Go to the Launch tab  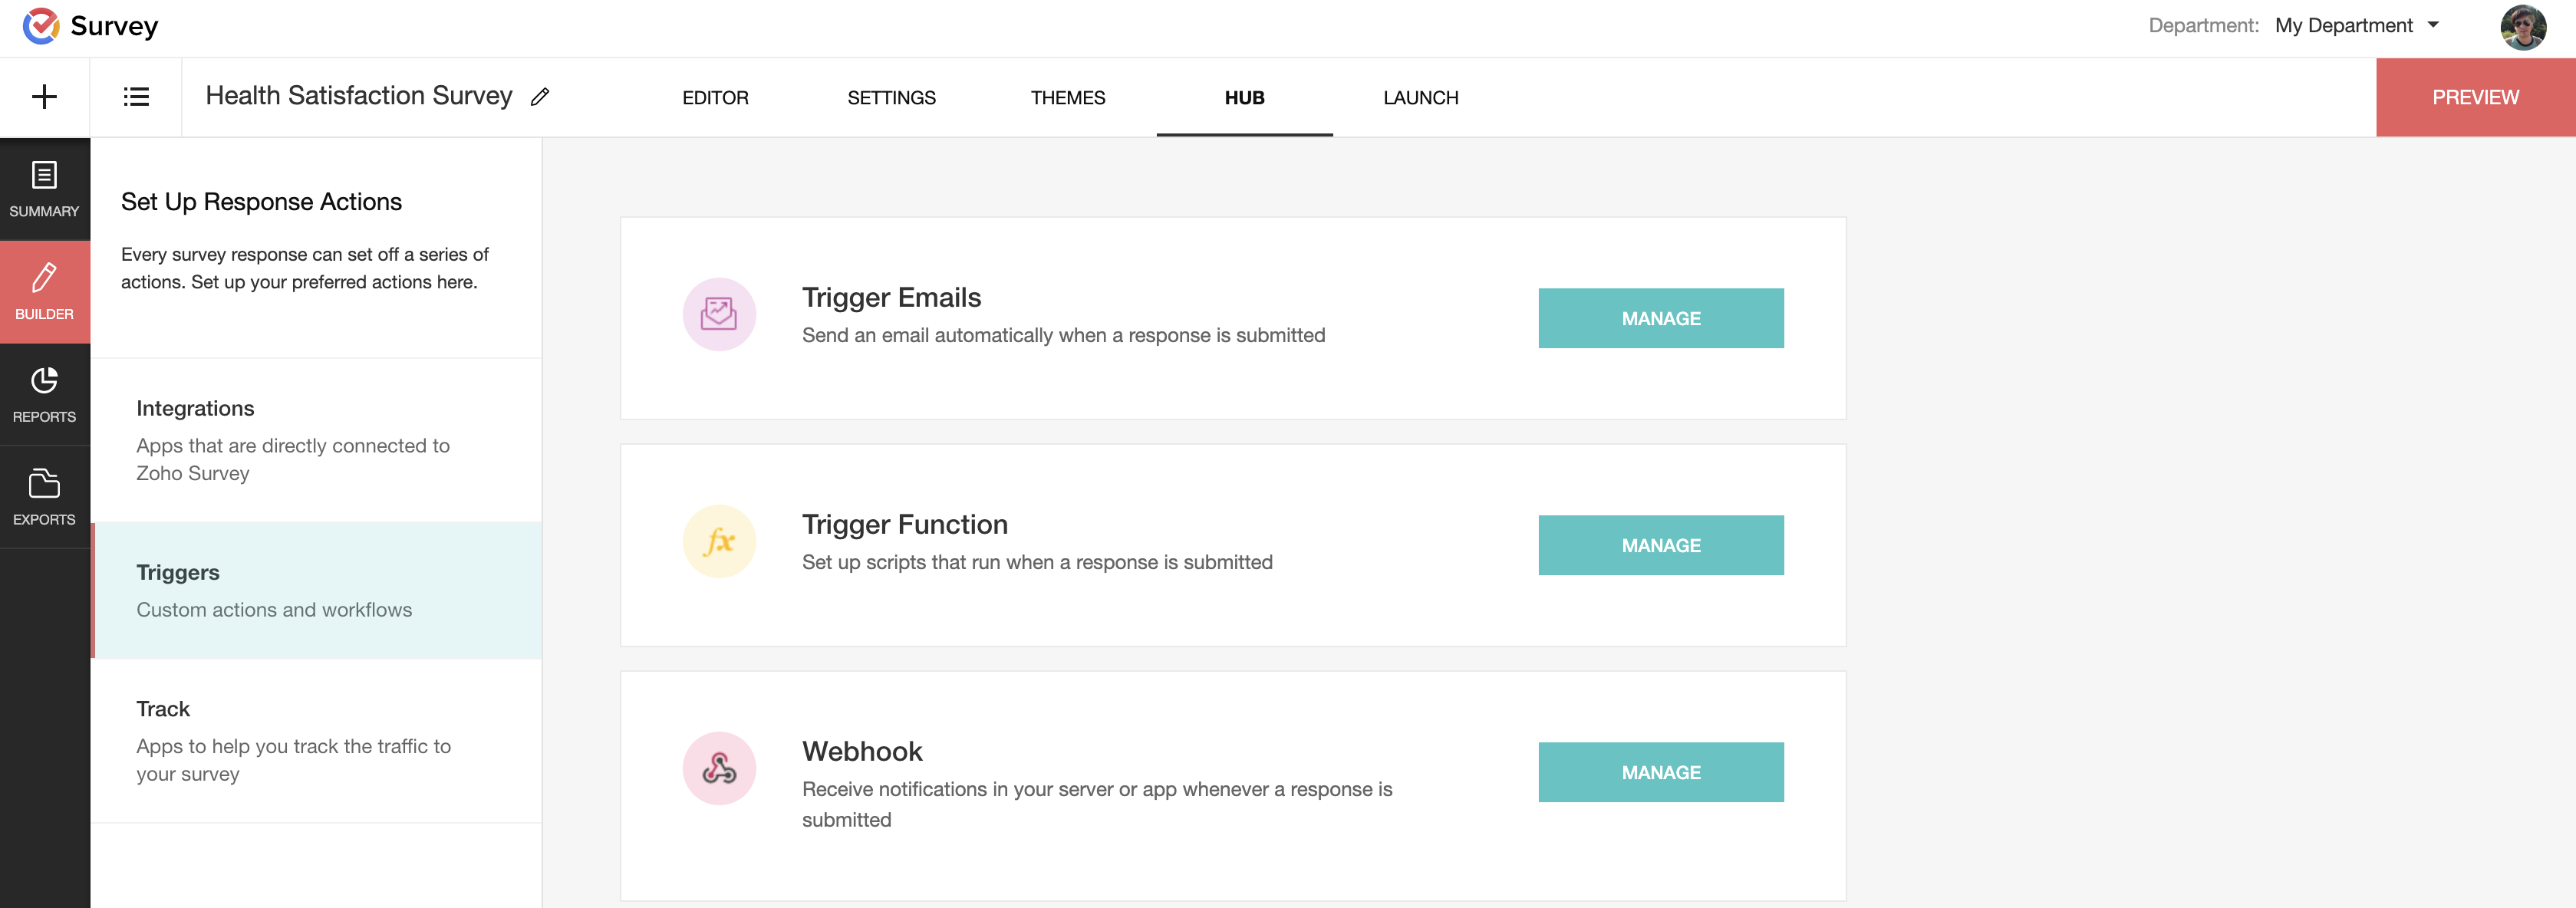pos(1420,98)
